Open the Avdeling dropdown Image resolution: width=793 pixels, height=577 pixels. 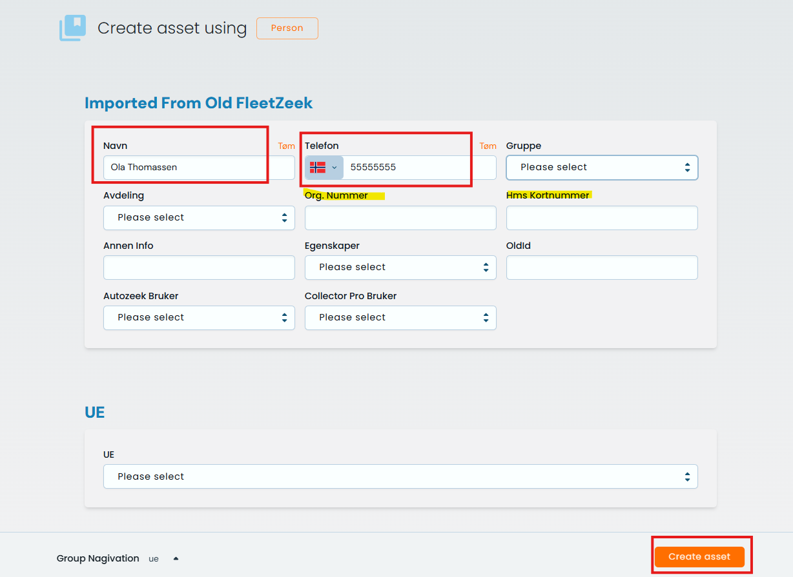199,218
